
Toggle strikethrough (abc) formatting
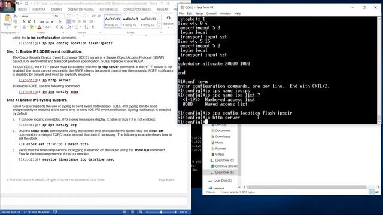click(42, 21)
